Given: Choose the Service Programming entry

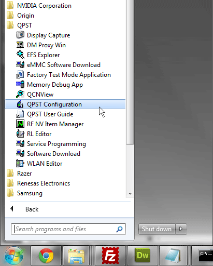Looking at the screenshot, I should pos(65,144).
